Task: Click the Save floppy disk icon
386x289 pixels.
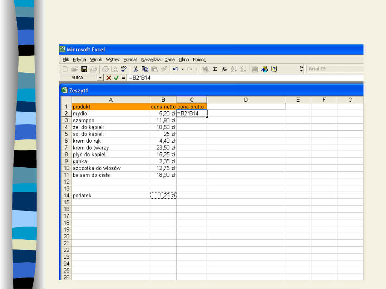Action: pos(84,69)
